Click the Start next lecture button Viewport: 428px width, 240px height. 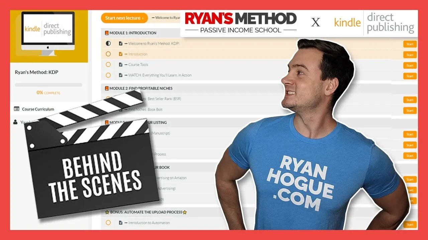point(124,18)
